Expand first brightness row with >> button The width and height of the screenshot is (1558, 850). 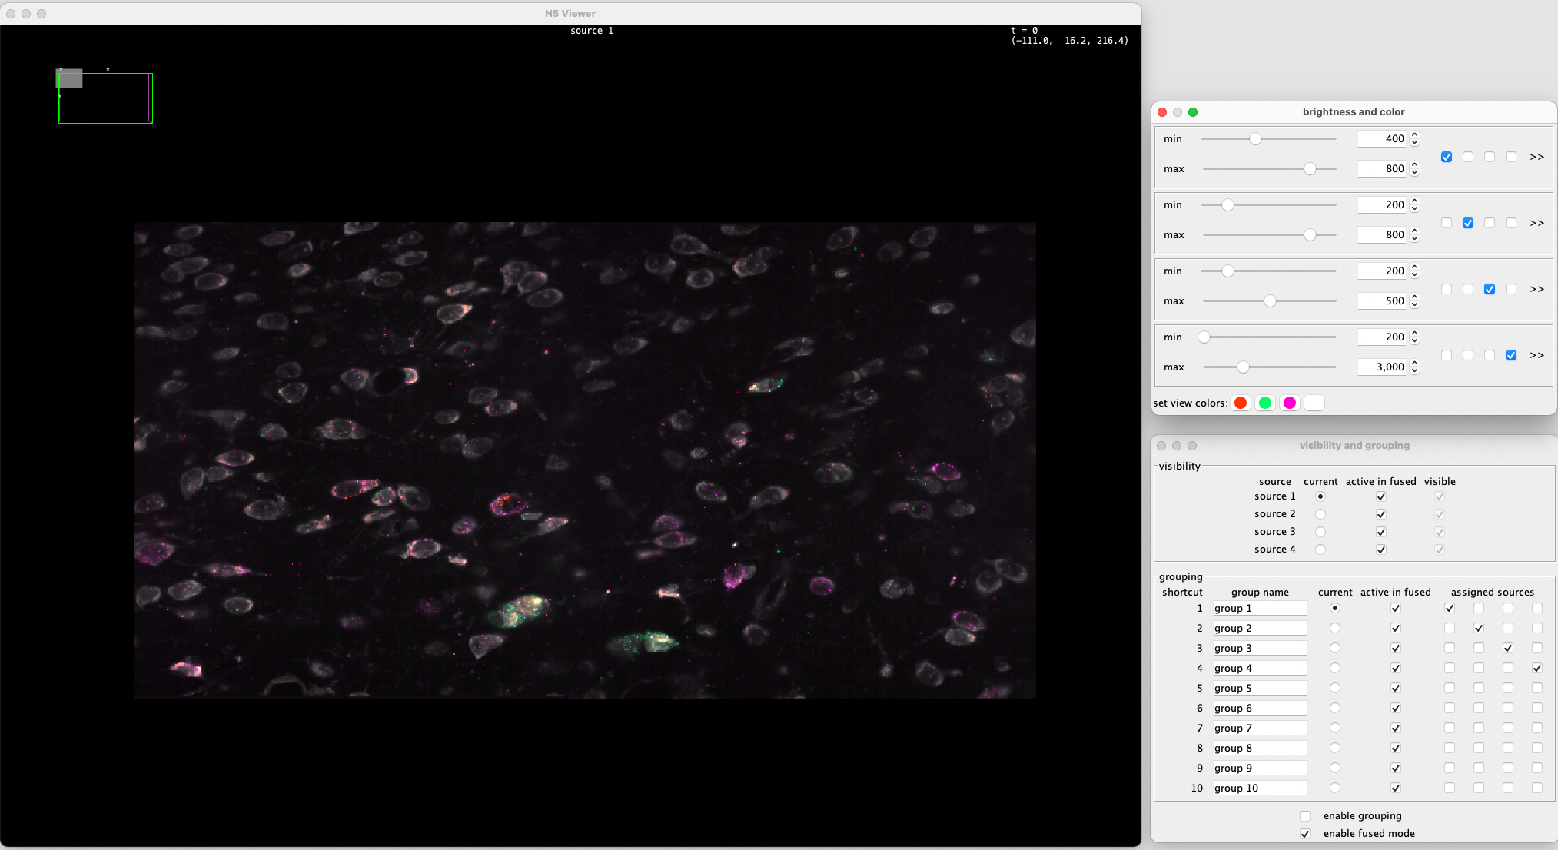(x=1536, y=157)
